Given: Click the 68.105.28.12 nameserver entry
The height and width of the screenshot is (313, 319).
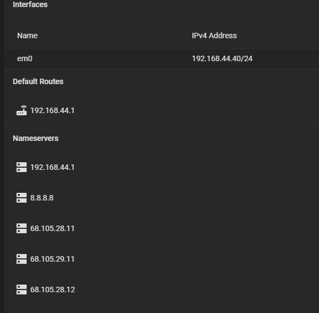Looking at the screenshot, I should 52,290.
